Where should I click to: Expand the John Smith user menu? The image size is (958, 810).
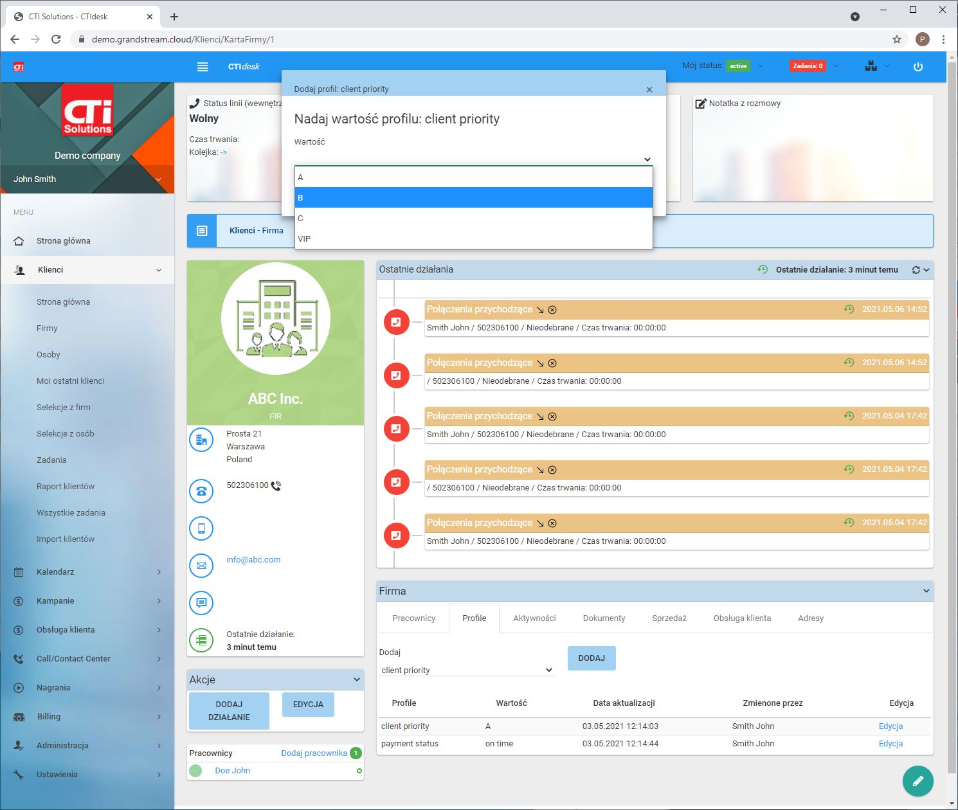tap(159, 179)
